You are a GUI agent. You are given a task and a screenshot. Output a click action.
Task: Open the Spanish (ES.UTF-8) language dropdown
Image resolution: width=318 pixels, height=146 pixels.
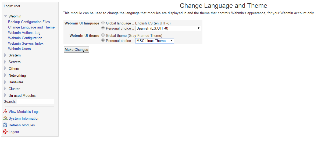168,28
